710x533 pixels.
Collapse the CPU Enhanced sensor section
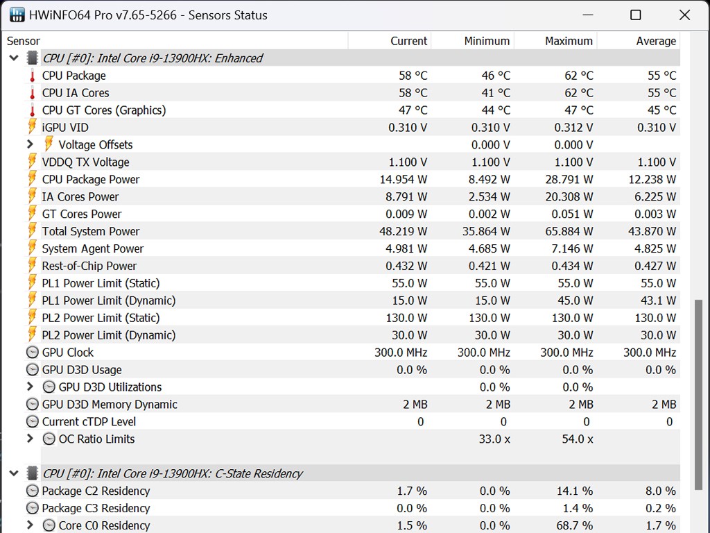click(x=13, y=58)
